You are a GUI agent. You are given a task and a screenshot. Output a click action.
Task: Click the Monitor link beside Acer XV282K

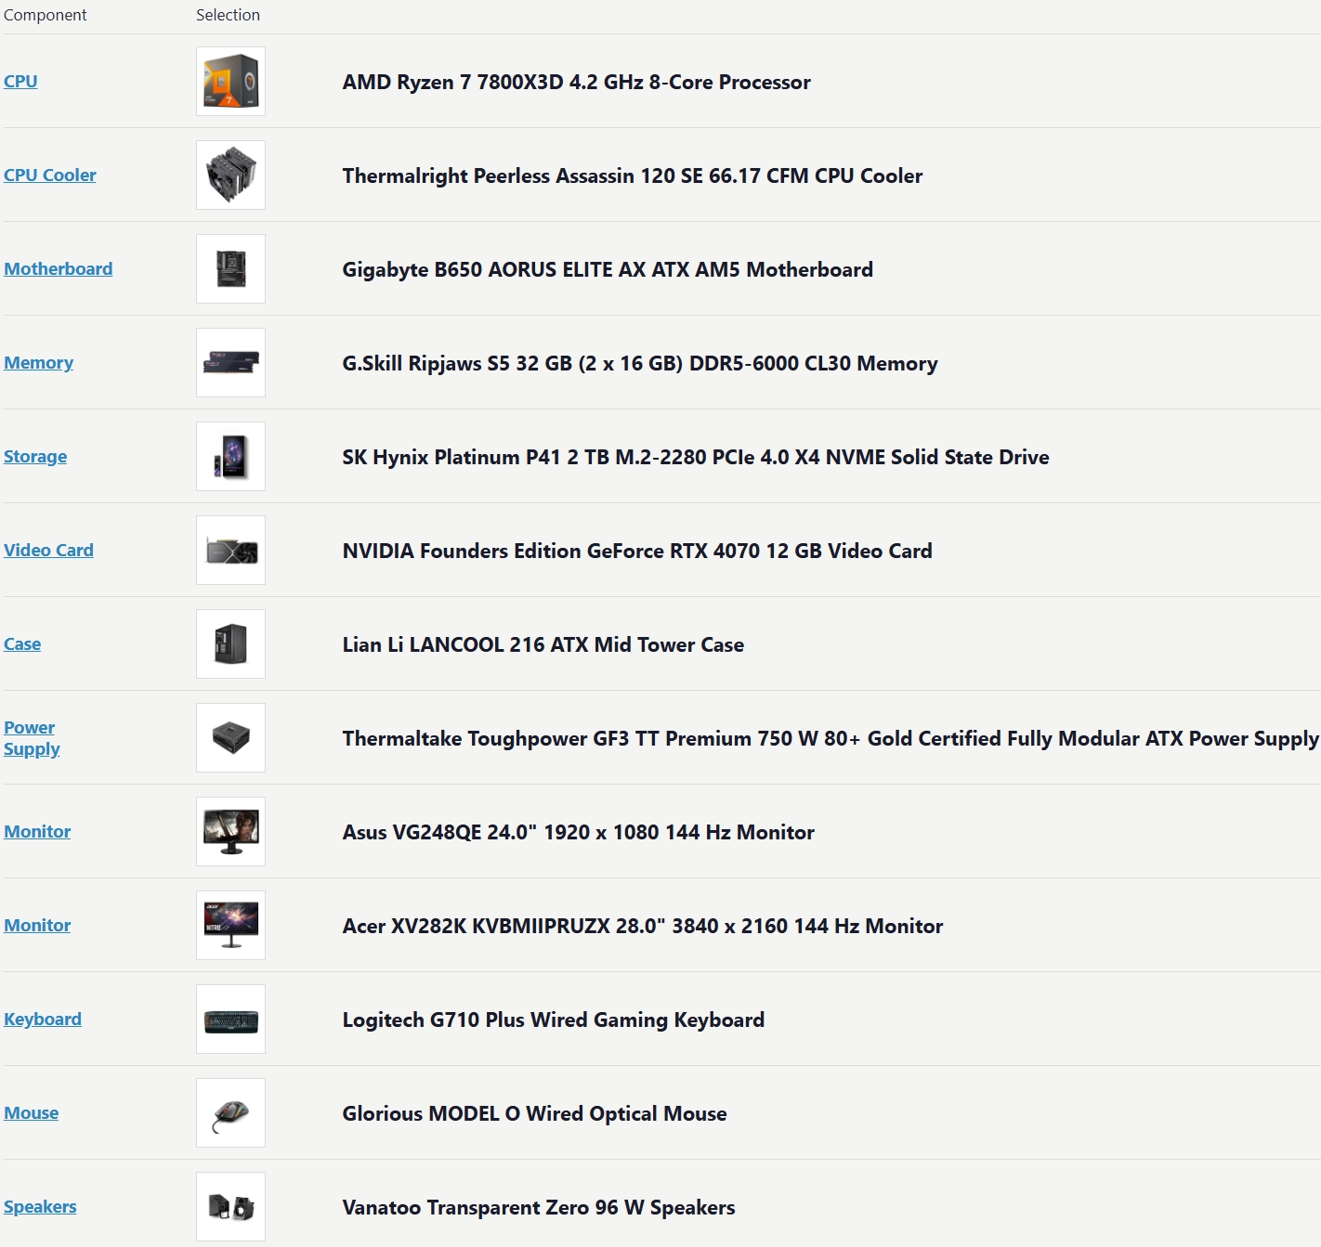pos(37,925)
